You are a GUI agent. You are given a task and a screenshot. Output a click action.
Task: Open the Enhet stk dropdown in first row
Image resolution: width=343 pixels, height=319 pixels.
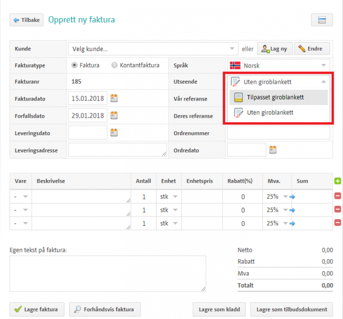click(x=169, y=196)
